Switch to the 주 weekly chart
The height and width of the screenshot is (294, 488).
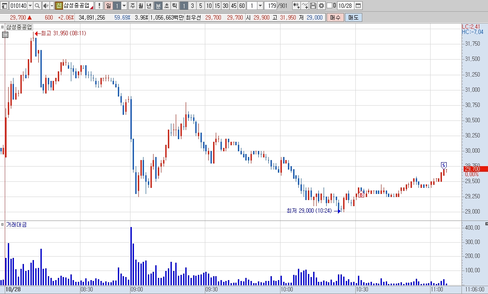click(x=133, y=6)
